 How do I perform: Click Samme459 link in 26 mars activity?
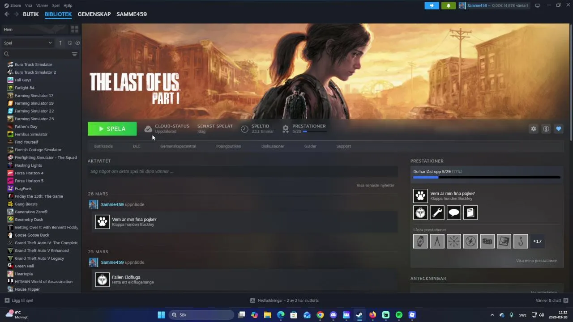pos(112,204)
